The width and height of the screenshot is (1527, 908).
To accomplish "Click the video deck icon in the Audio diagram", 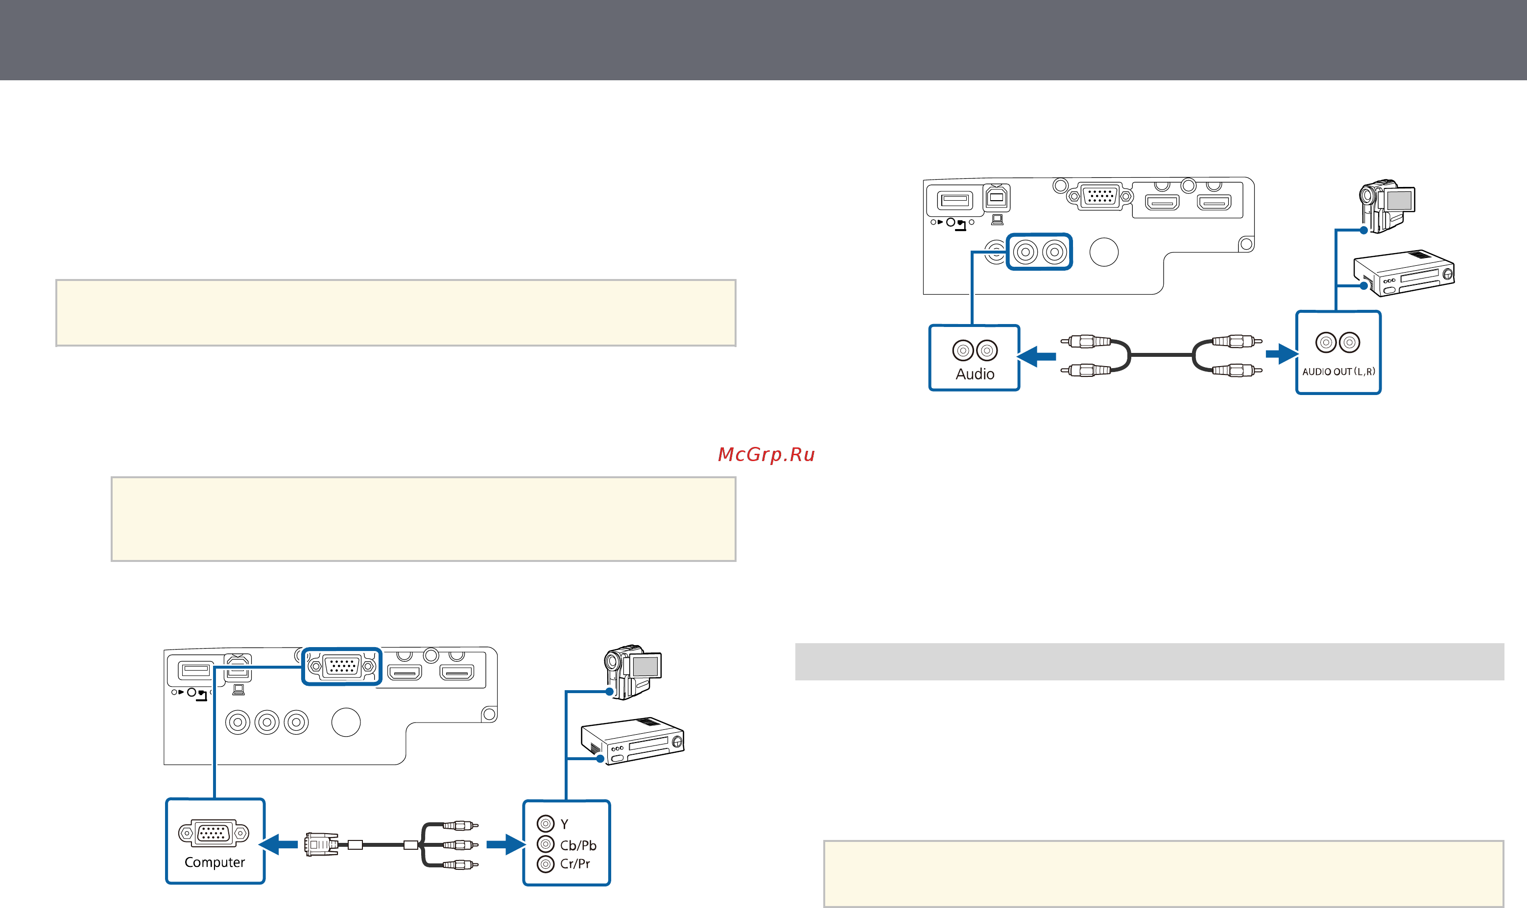I will click(1404, 273).
